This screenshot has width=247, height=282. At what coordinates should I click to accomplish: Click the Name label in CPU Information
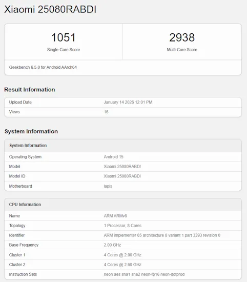pyautogui.click(x=14, y=216)
